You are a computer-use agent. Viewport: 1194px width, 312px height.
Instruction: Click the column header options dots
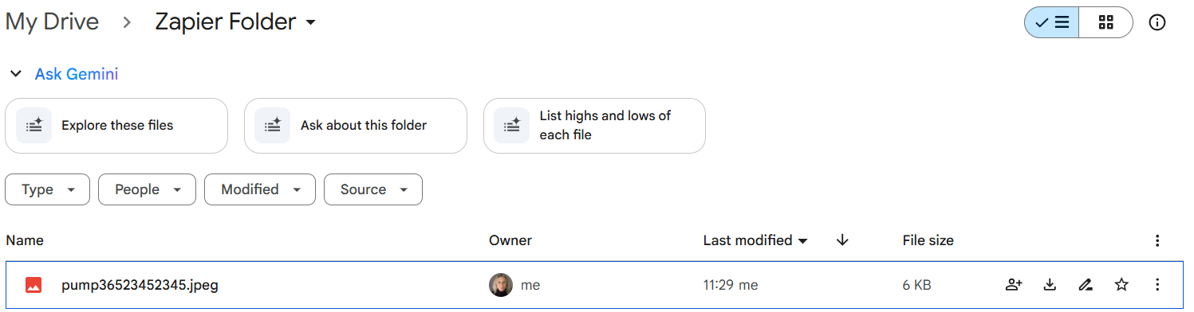point(1157,240)
